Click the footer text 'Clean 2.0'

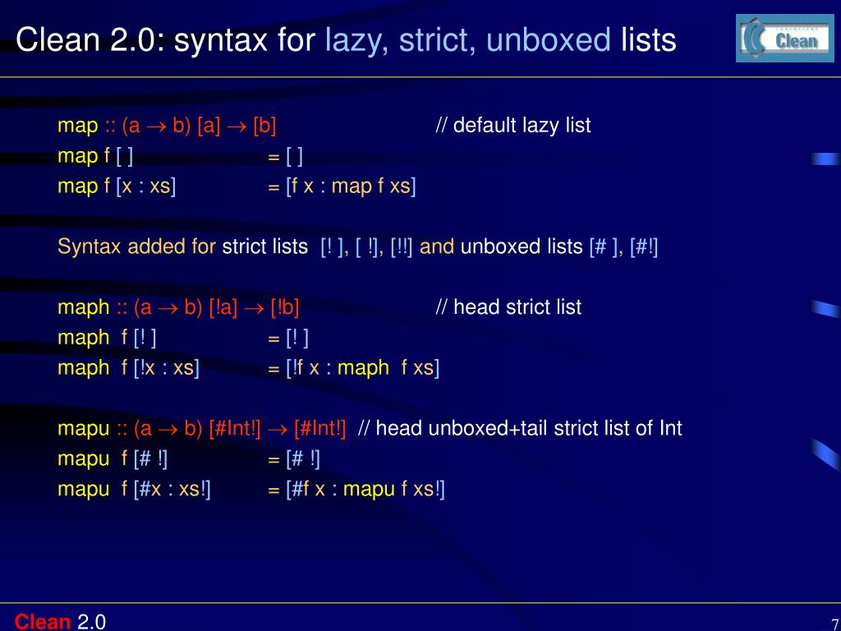[60, 621]
